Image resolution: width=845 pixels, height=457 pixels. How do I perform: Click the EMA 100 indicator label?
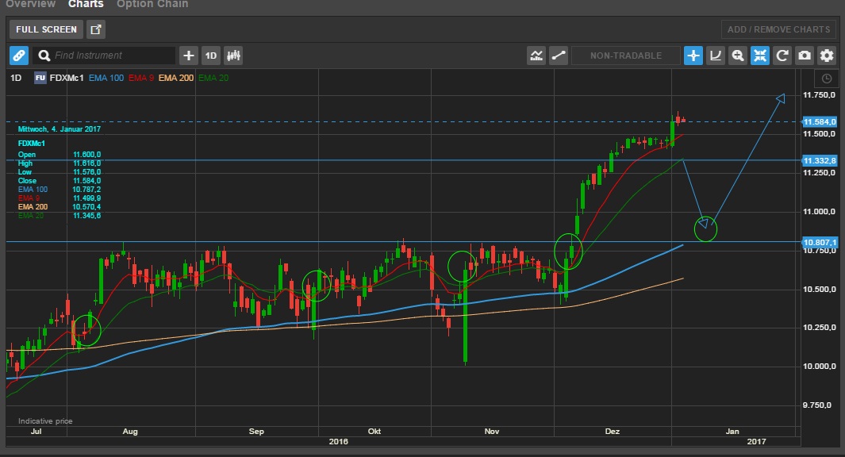click(106, 78)
